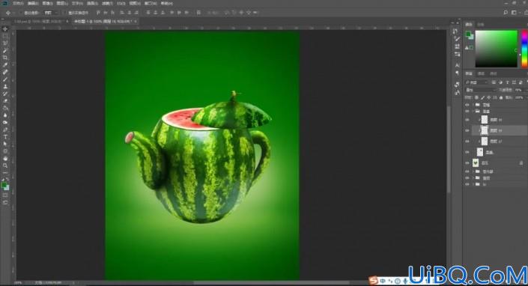Image resolution: width=528 pixels, height=286 pixels.
Task: Select the Eyedropper tool
Action: (x=5, y=65)
